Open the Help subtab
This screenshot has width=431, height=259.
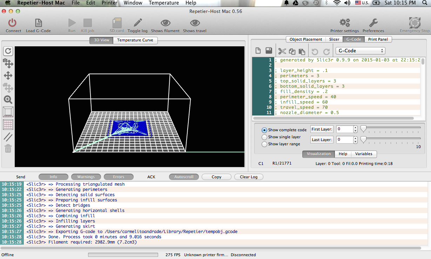pyautogui.click(x=343, y=154)
